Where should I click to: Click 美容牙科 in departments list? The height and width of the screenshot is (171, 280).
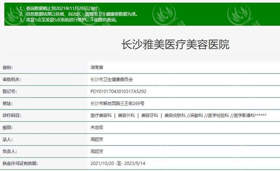coord(150,115)
